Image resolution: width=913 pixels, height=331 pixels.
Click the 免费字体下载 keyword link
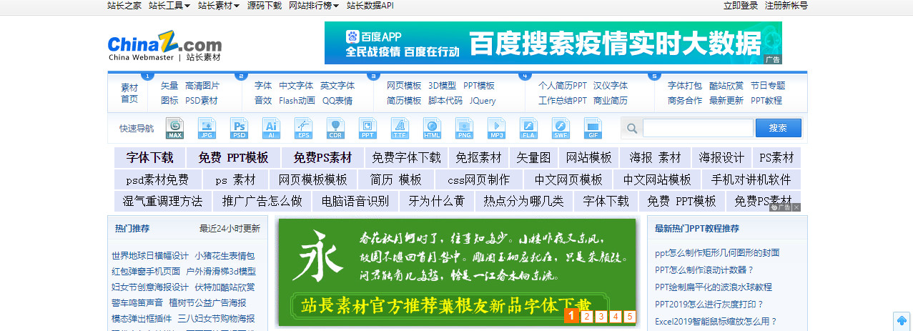pyautogui.click(x=407, y=157)
